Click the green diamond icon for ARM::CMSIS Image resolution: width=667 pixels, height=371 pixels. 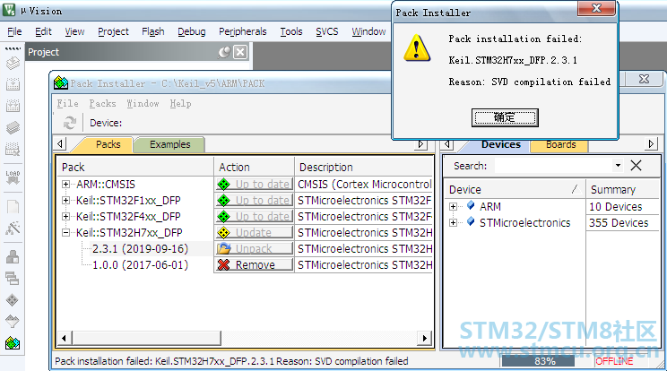[x=223, y=184]
